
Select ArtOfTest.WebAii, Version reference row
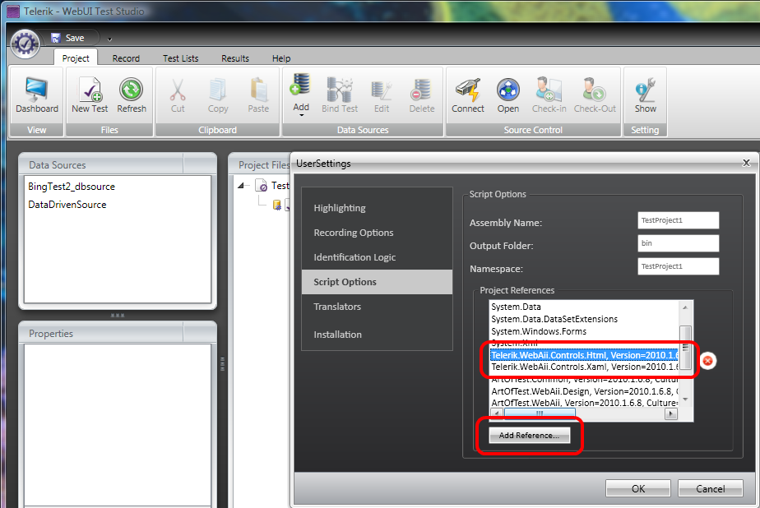[x=584, y=403]
